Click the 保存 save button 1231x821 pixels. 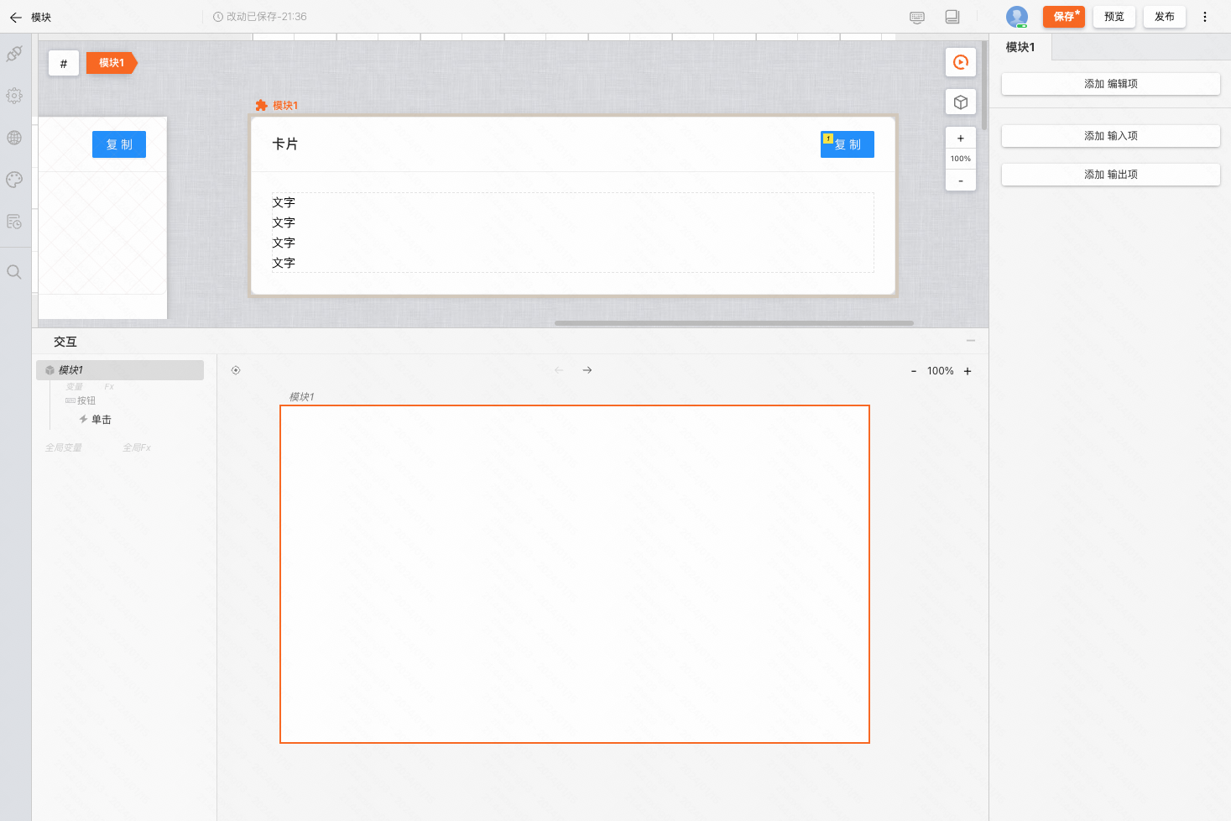point(1064,17)
